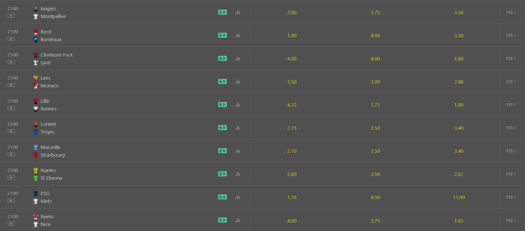Image resolution: width=525 pixels, height=231 pixels.
Task: View statistics icon for Marseille v Strasbourg
Action: pyautogui.click(x=237, y=151)
